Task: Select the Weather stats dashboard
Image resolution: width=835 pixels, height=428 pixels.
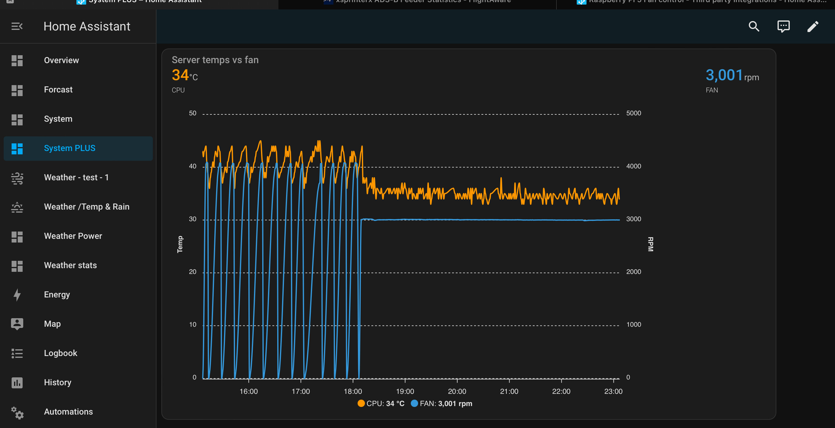Action: coord(70,265)
